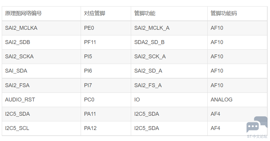Click the 管脚功能 header cell

click(x=169, y=14)
